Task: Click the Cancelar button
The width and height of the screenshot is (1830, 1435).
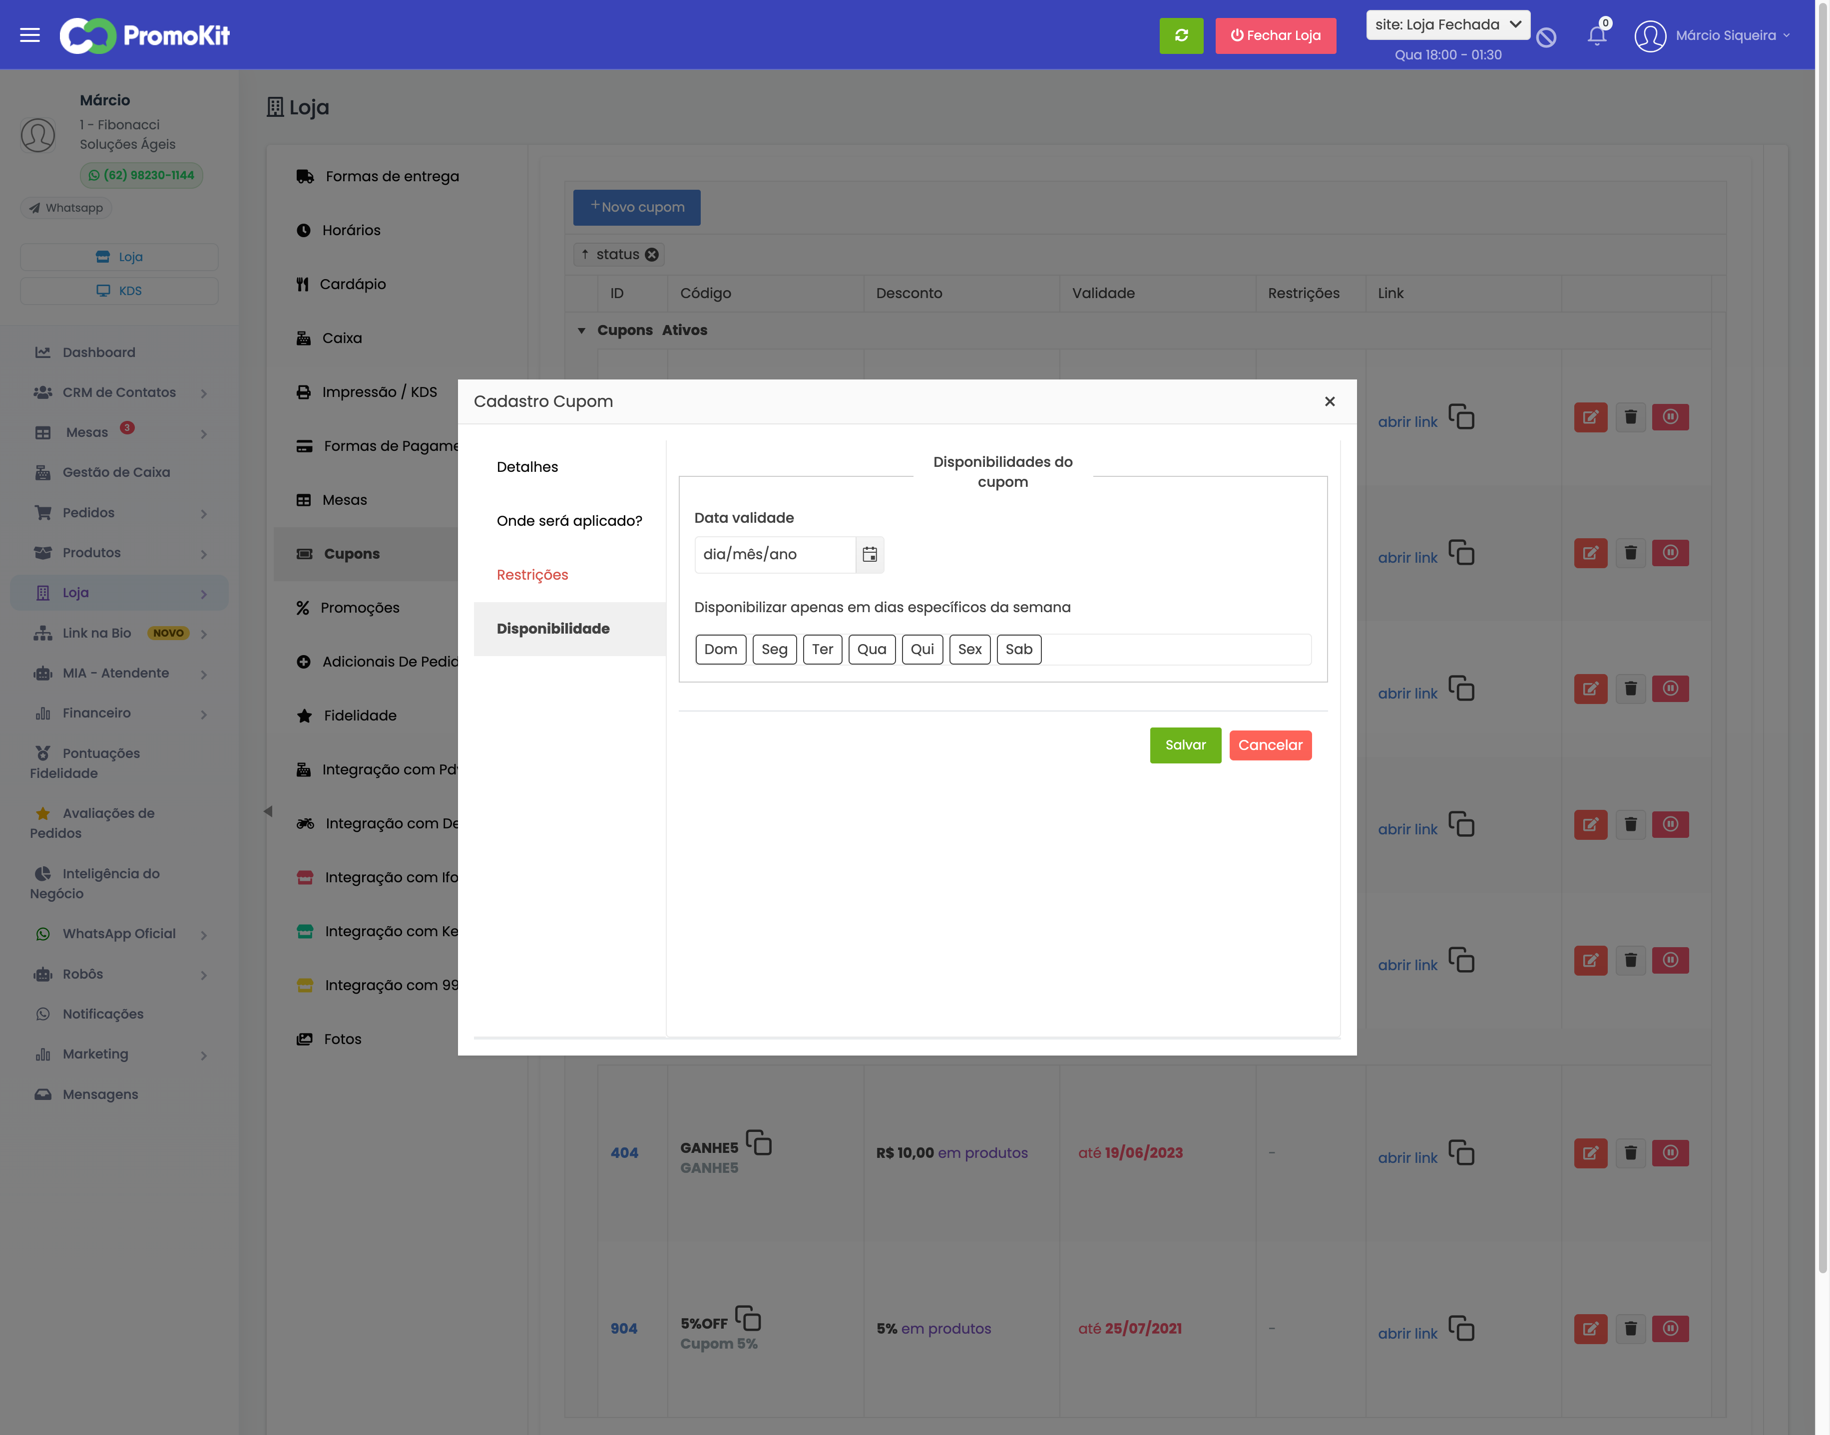Action: tap(1270, 745)
